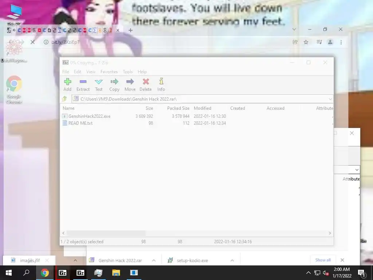
Task: Click the Chrome address bar URL bit.ly
Action: click(65, 42)
